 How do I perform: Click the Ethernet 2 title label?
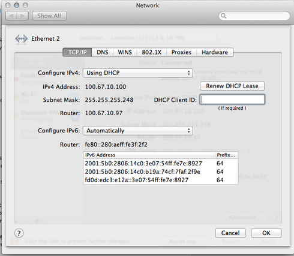pos(46,38)
